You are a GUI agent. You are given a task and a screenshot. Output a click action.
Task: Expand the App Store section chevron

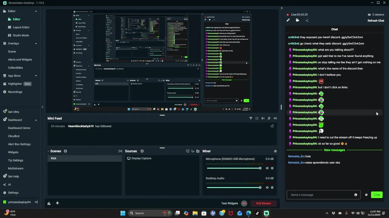click(x=36, y=76)
